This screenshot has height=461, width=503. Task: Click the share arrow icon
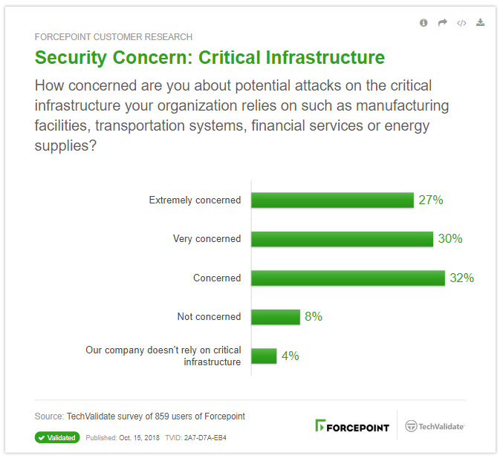(442, 23)
